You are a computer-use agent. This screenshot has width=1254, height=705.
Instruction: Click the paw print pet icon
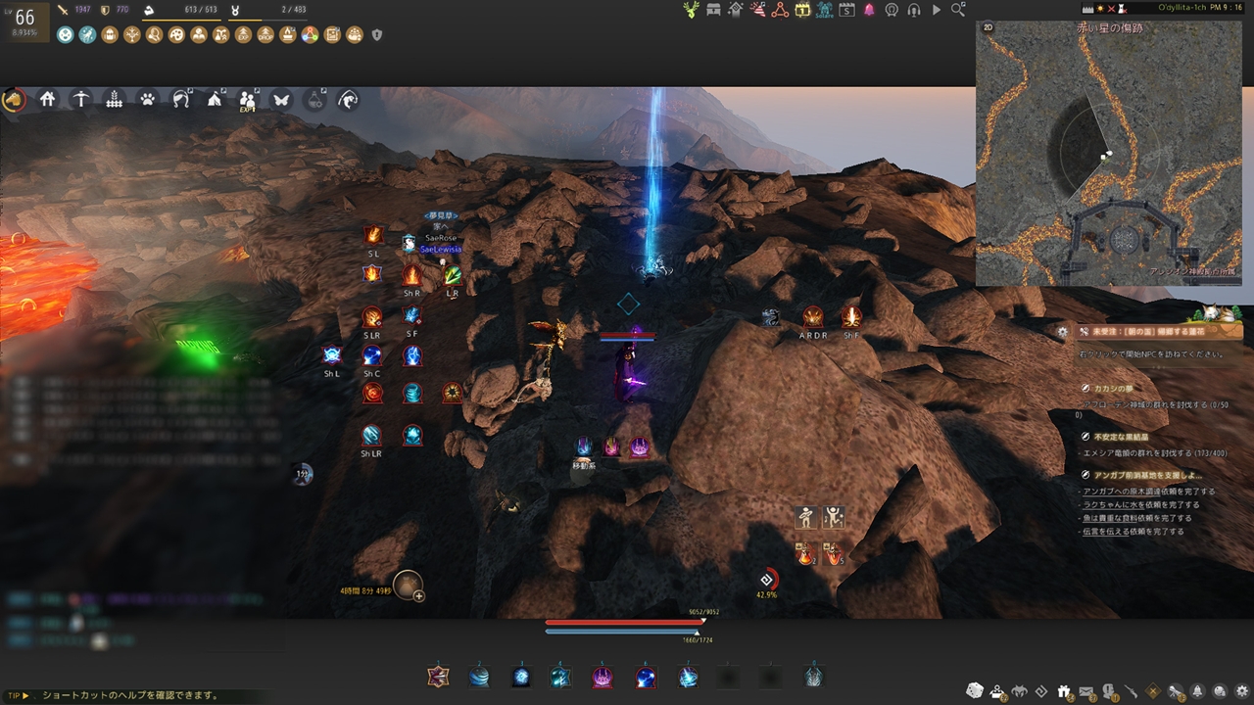[x=148, y=99]
